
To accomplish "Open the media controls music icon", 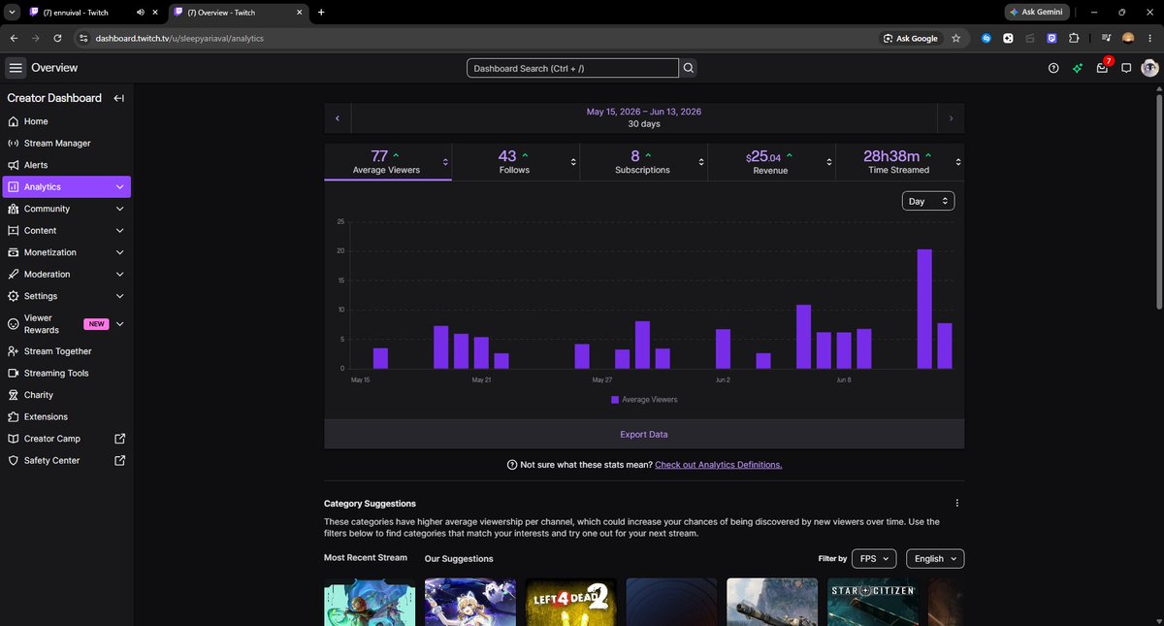I will 1107,38.
